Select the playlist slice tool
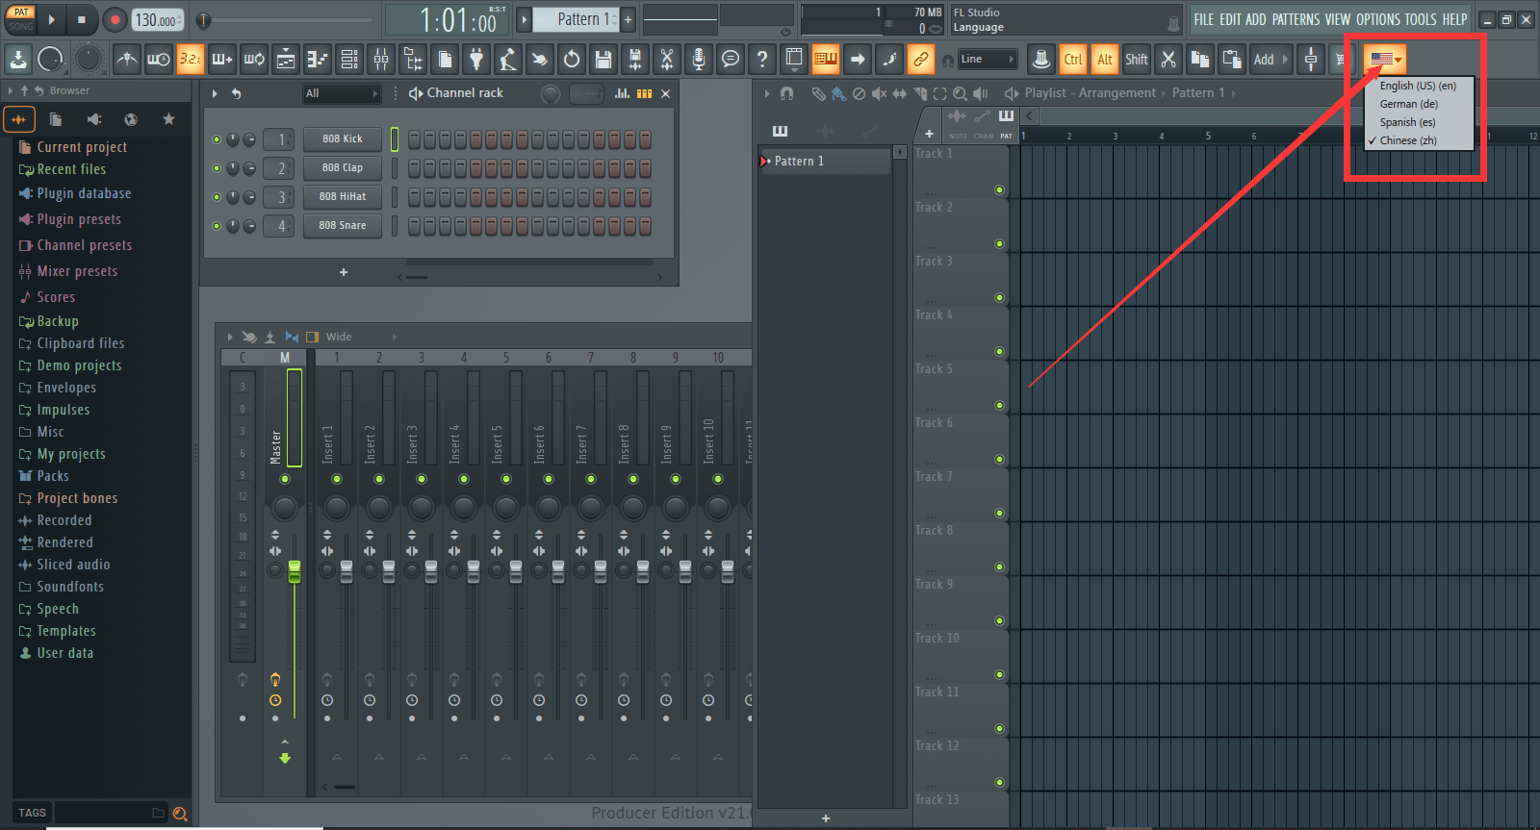The image size is (1540, 830). click(x=919, y=93)
